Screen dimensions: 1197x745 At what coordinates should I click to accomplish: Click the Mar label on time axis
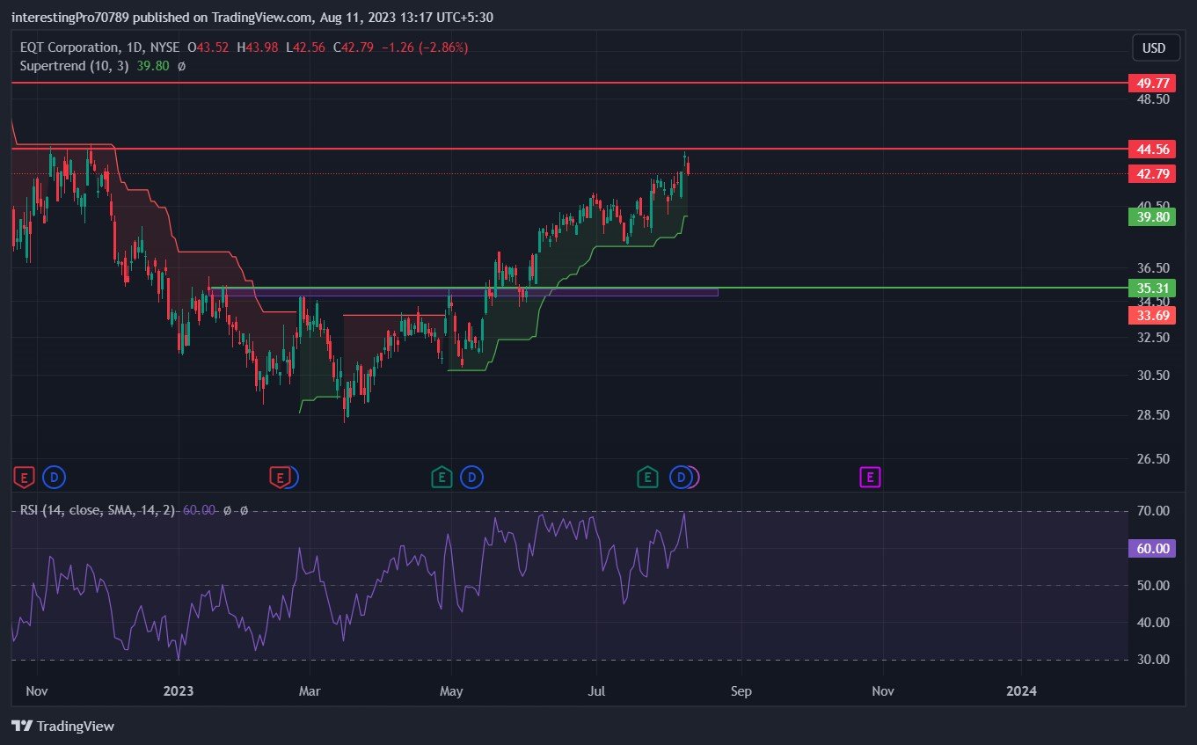pos(310,691)
